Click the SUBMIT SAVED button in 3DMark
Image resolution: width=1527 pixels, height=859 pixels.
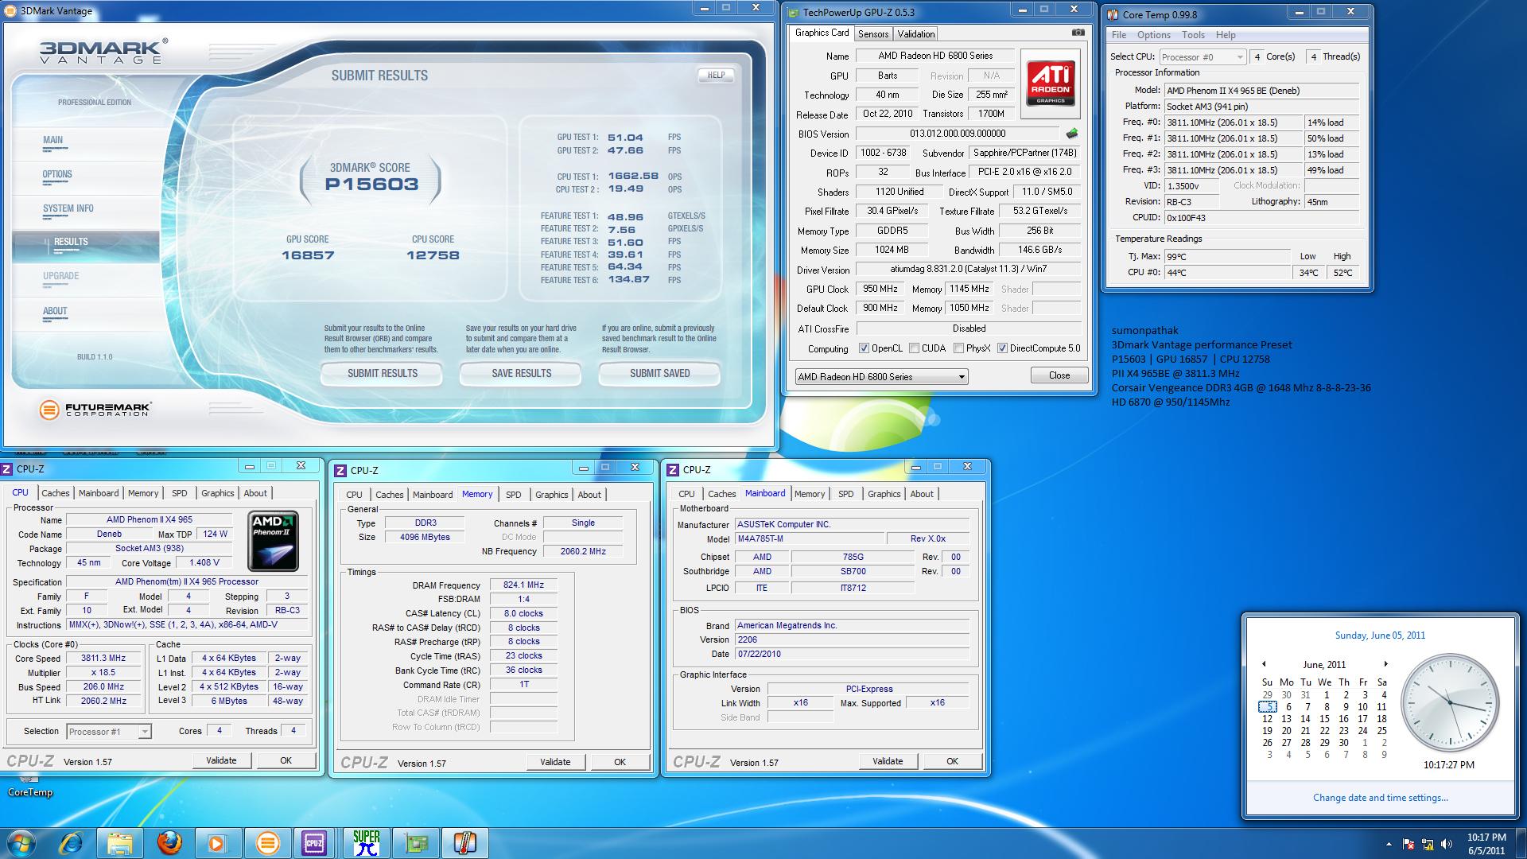(x=659, y=373)
